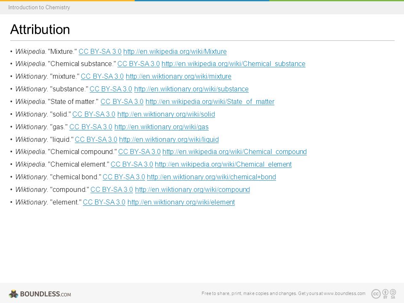Click CC BY-SA 3.0 link for Wikipedia Mixture

pos(100,51)
